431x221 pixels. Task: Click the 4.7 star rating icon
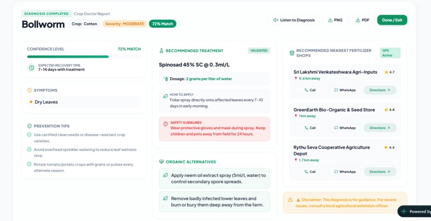pyautogui.click(x=386, y=72)
